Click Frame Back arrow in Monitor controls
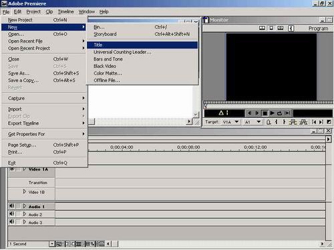The image size is (334, 250). point(250,113)
